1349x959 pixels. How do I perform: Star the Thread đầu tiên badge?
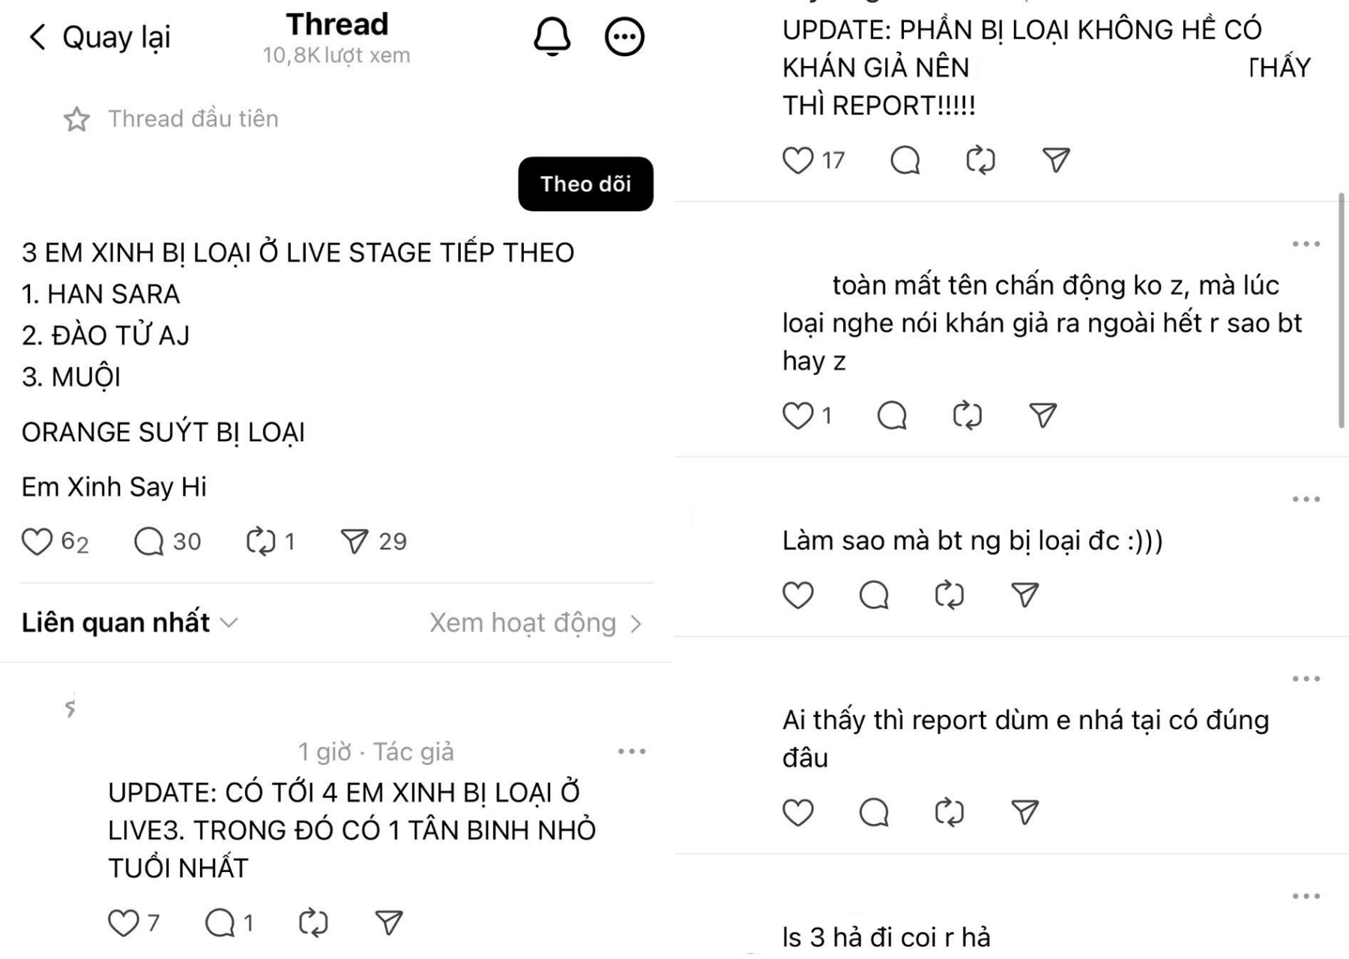(x=76, y=119)
